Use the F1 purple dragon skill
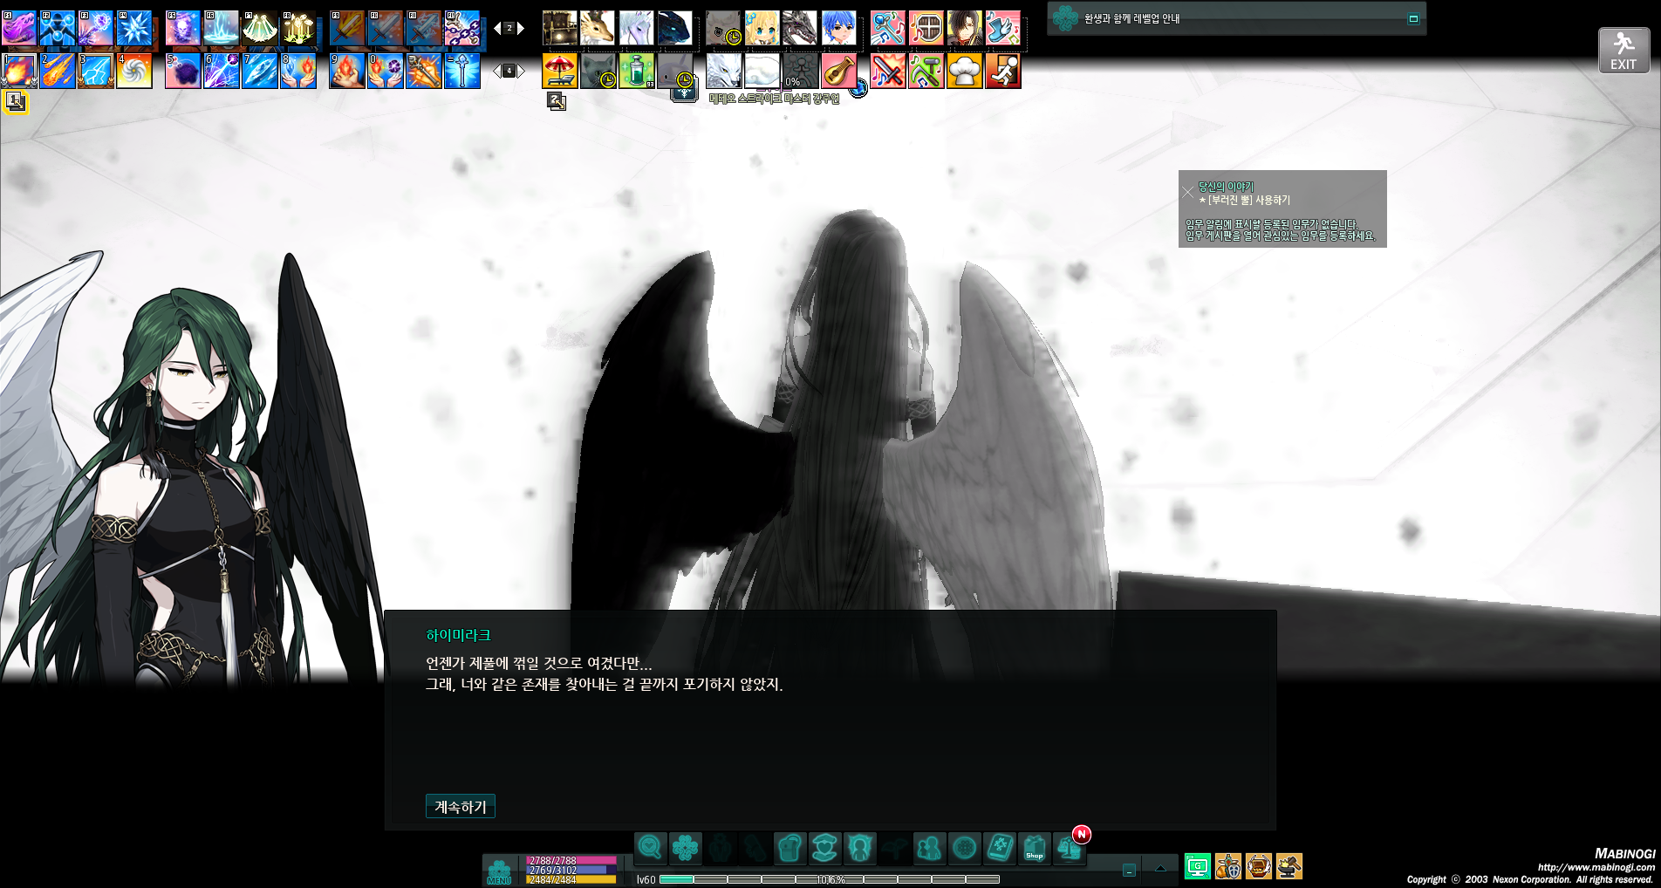Viewport: 1661px width, 888px height. pos(19,28)
